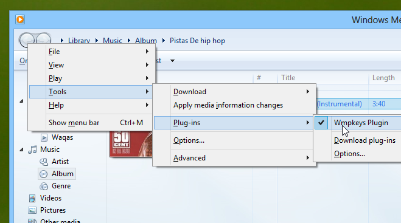
Task: Choose Download plug-ins entry
Action: coord(364,140)
